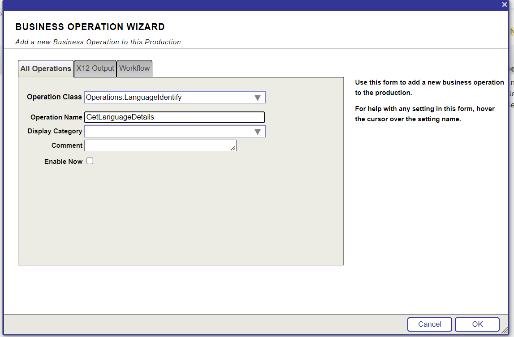Click the Comment box resize handle
Screen dimensions: 514x337
click(x=233, y=149)
